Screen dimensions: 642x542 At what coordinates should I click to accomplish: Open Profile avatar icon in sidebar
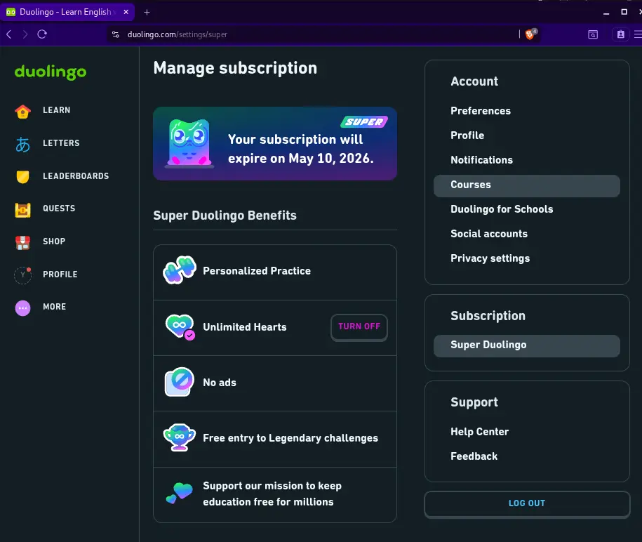(x=23, y=275)
